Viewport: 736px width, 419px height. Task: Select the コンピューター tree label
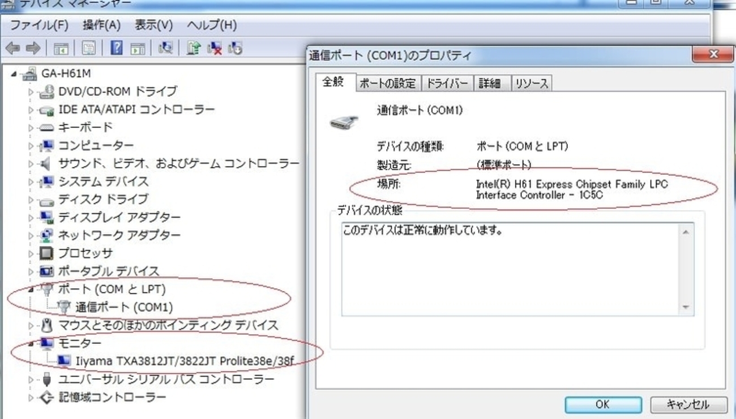[x=96, y=146]
